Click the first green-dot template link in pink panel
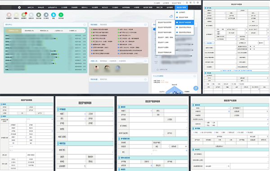The height and width of the screenshot is (171, 270). click(99, 29)
